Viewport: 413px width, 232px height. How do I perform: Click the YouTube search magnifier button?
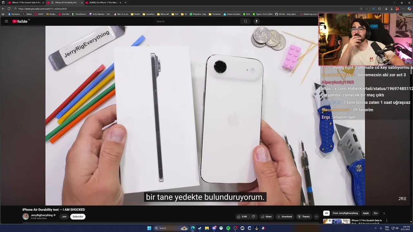tap(246, 21)
